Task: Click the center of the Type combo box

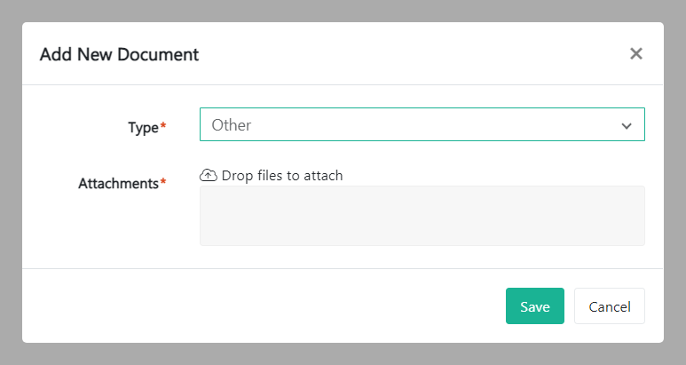Action: point(422,125)
